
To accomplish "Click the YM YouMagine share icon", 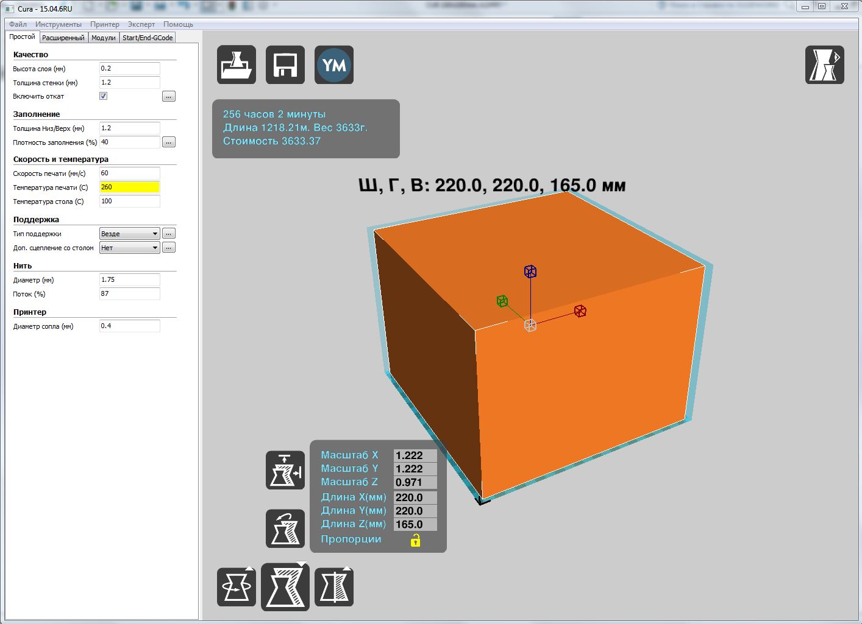I will click(x=334, y=65).
